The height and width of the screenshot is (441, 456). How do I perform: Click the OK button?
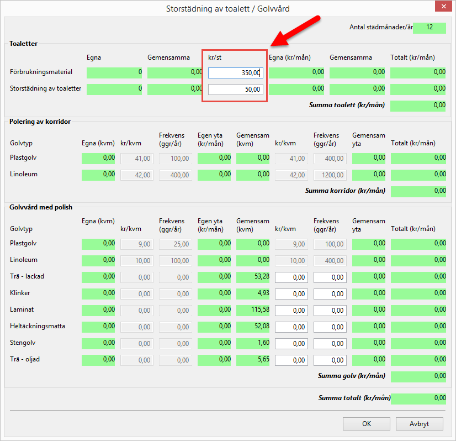click(x=366, y=424)
